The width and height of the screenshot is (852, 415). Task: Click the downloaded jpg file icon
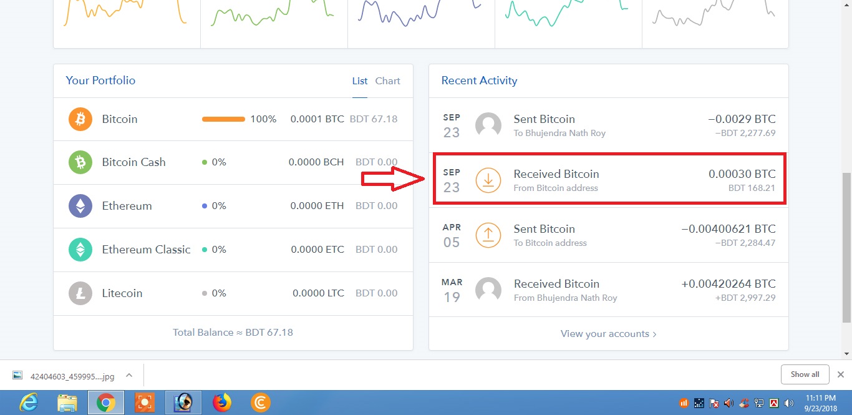tap(17, 376)
